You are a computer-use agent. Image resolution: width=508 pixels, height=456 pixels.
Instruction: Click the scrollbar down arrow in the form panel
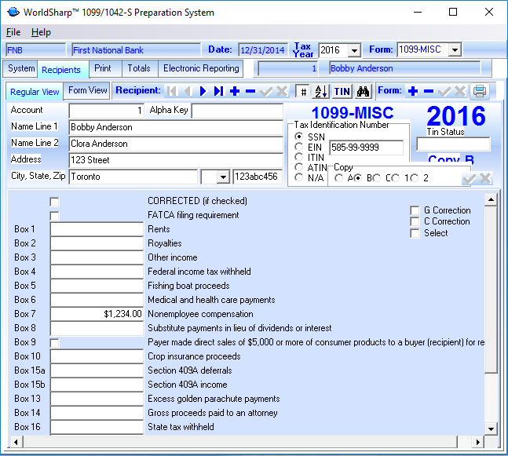point(491,428)
